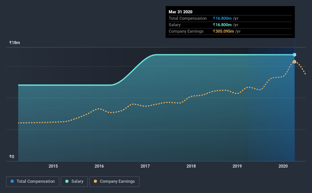Toggle the Company Earnings legend button
Viewport: 312px width, 193px height.
(114, 182)
